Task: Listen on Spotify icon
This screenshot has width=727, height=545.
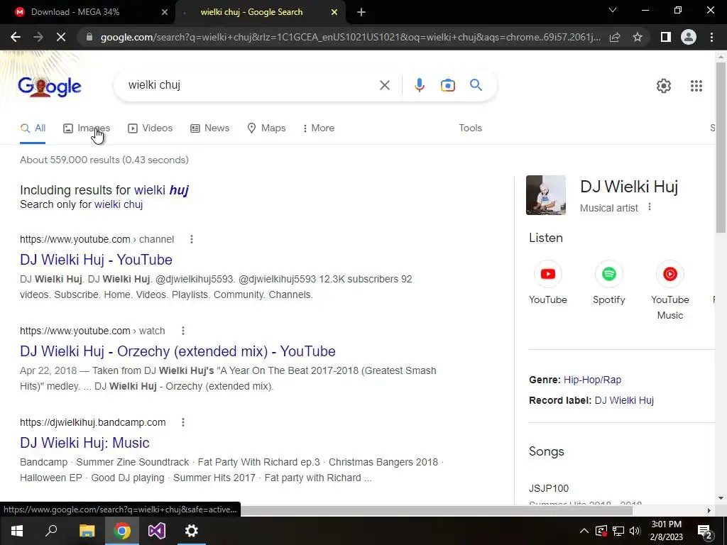Action: click(x=608, y=274)
